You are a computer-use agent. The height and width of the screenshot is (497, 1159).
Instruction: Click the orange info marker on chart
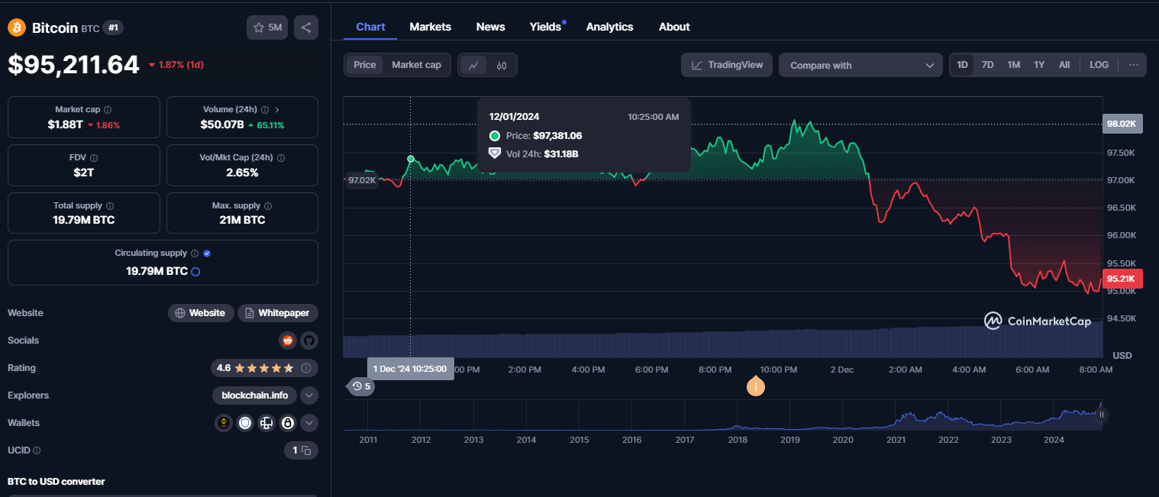tap(755, 386)
